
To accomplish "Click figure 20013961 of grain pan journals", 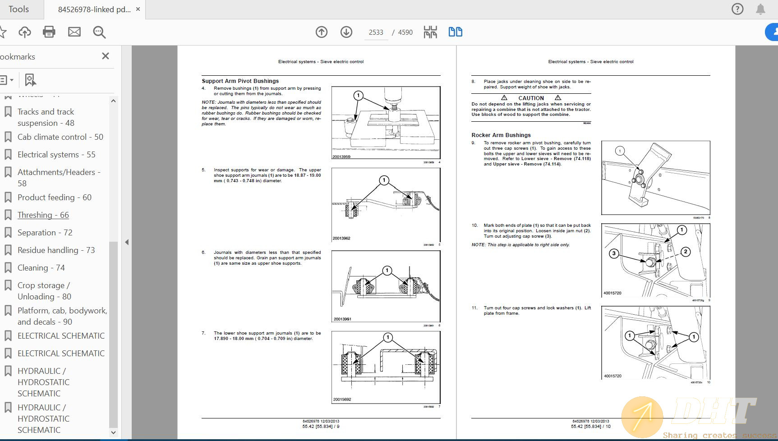I will 386,286.
